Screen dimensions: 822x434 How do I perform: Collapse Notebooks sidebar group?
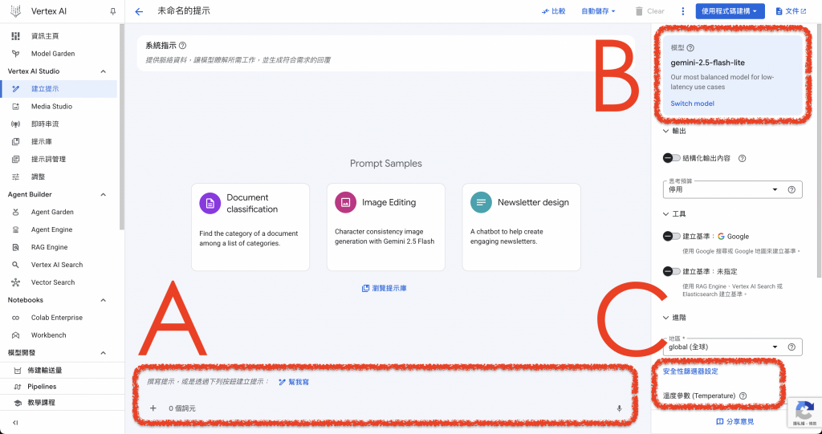coord(104,300)
